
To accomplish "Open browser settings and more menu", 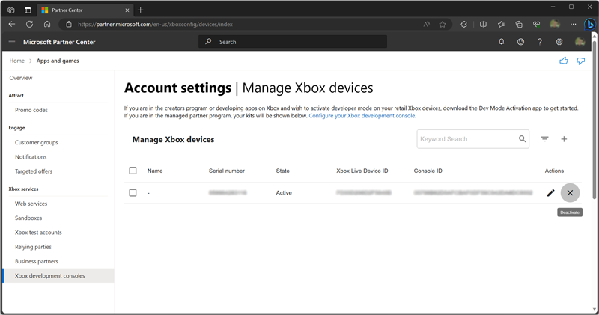I will [573, 24].
